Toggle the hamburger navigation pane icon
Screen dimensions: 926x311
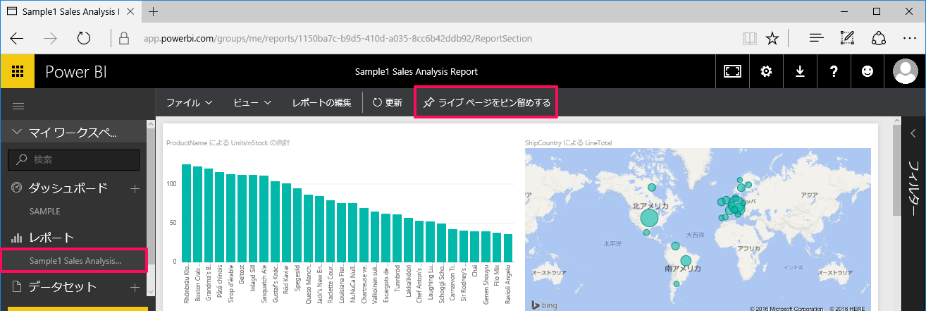coord(18,106)
